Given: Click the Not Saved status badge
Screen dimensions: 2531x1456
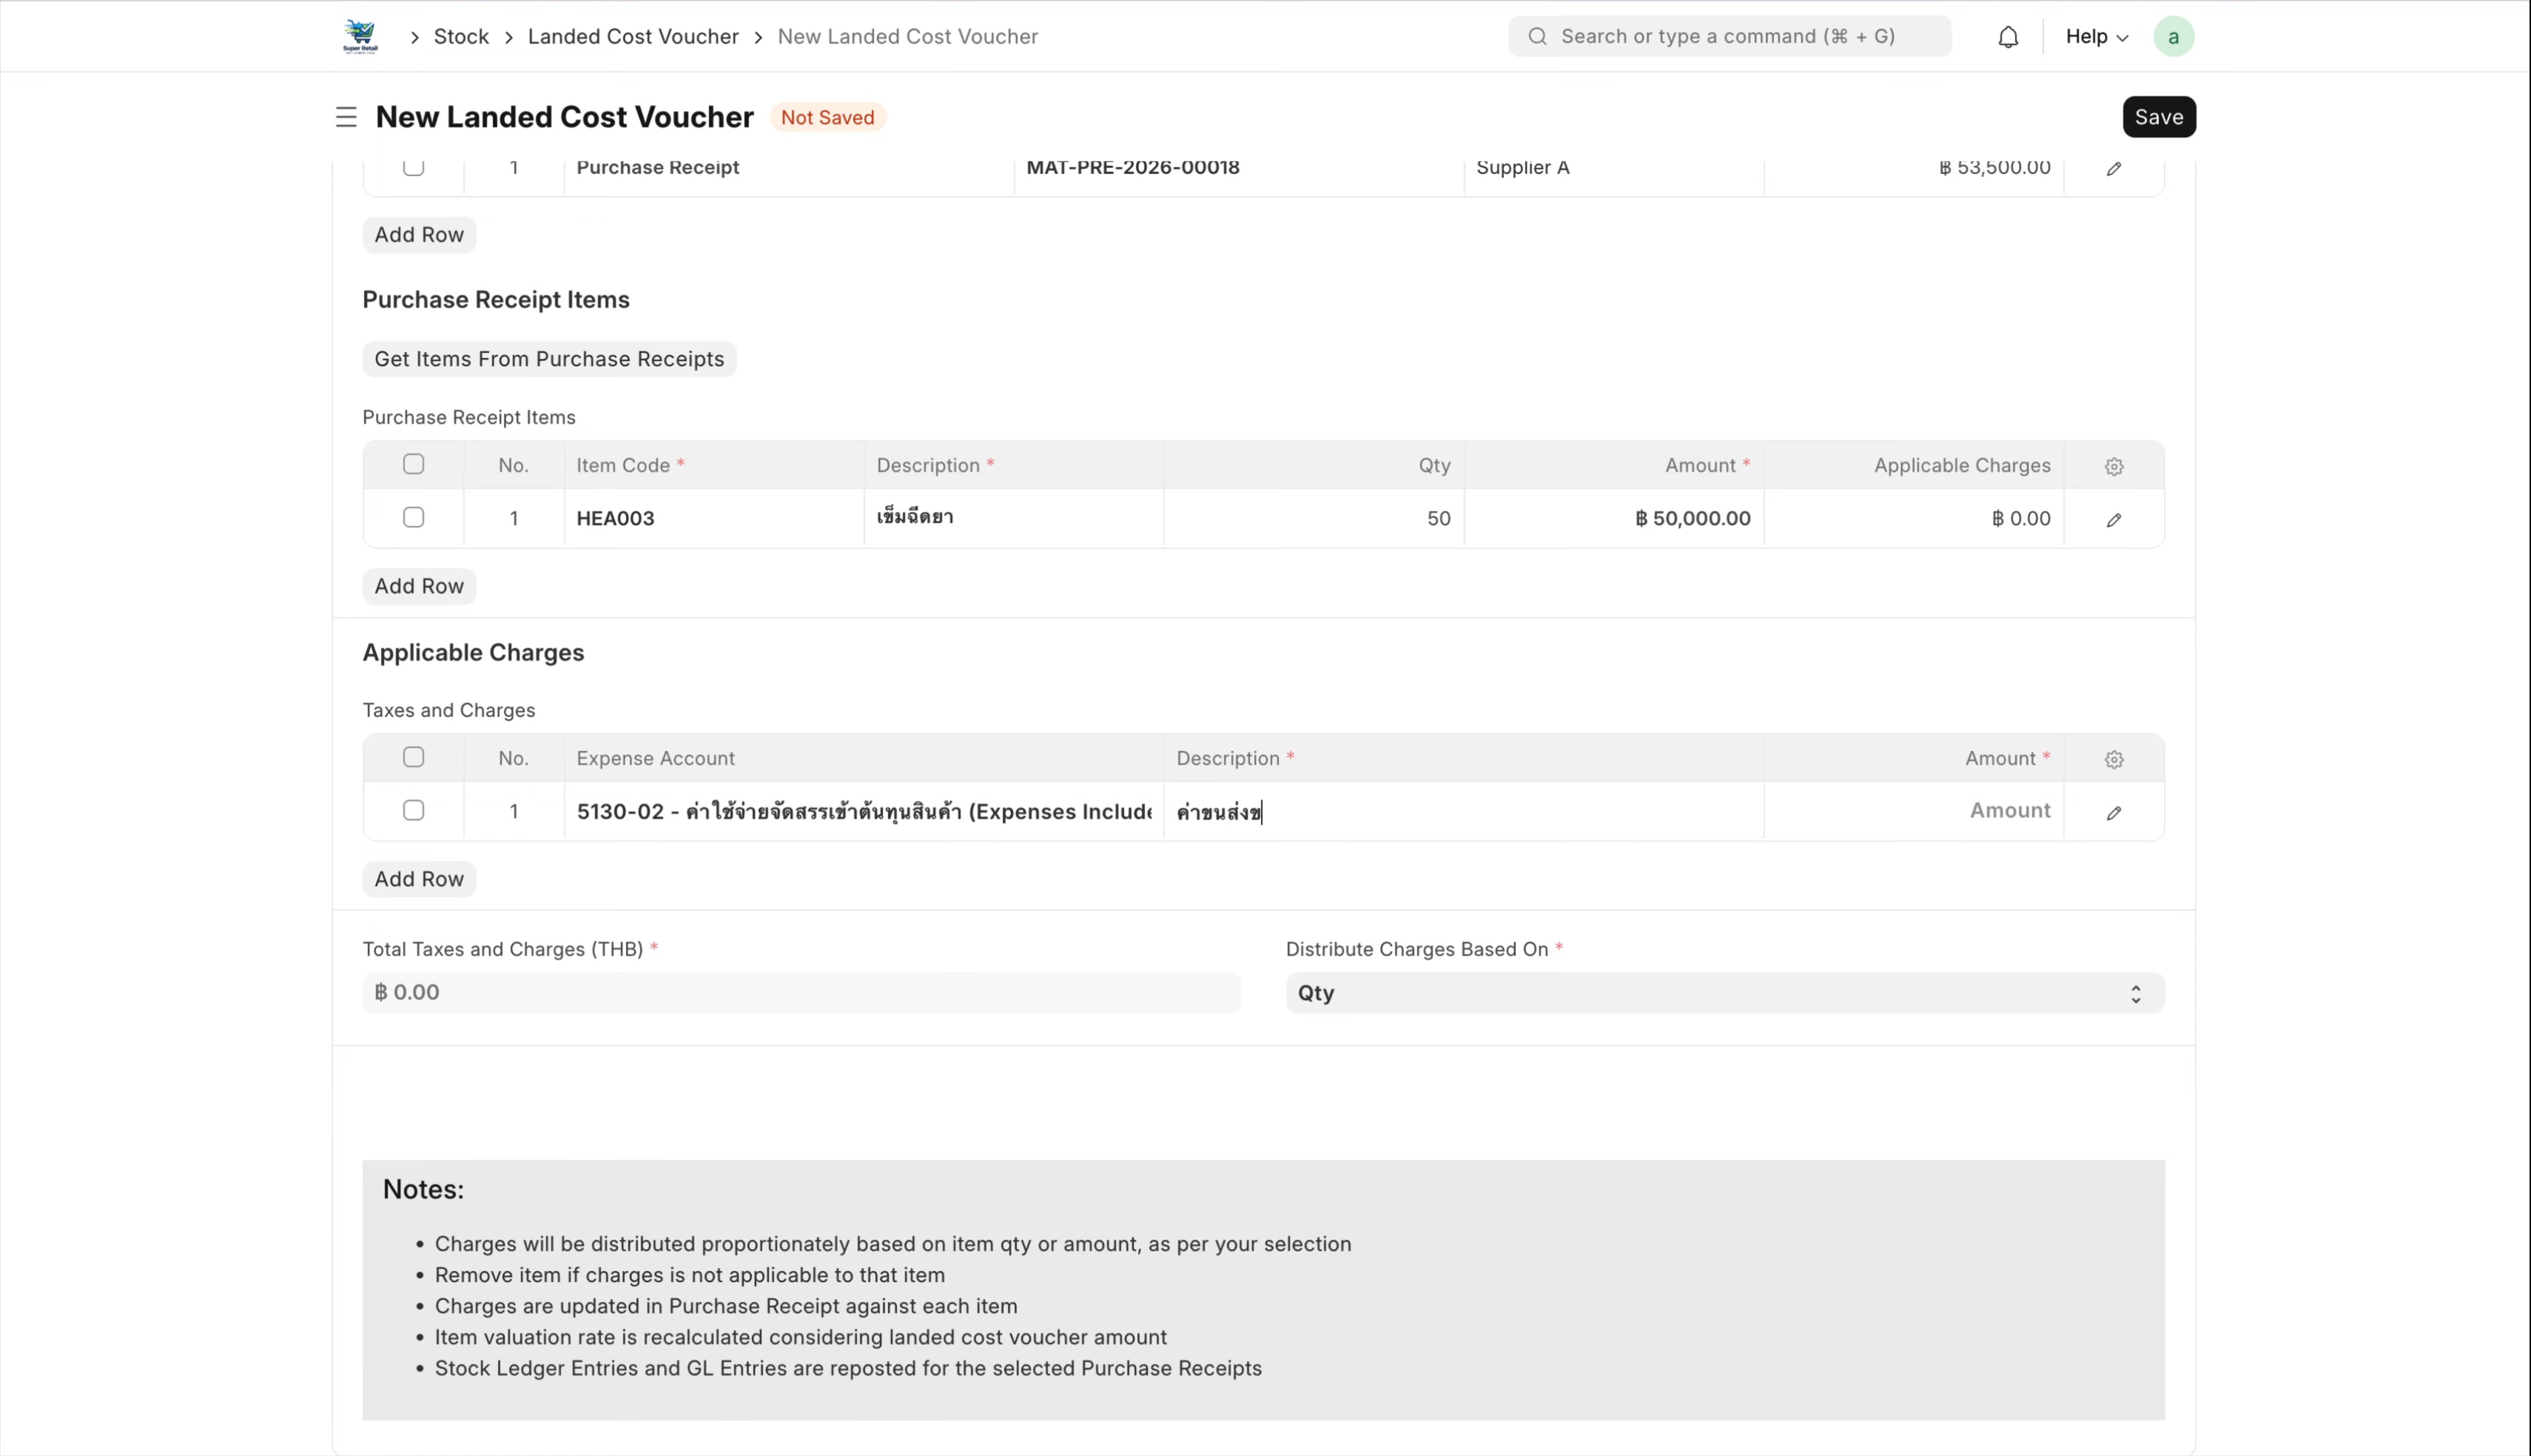Looking at the screenshot, I should (827, 117).
